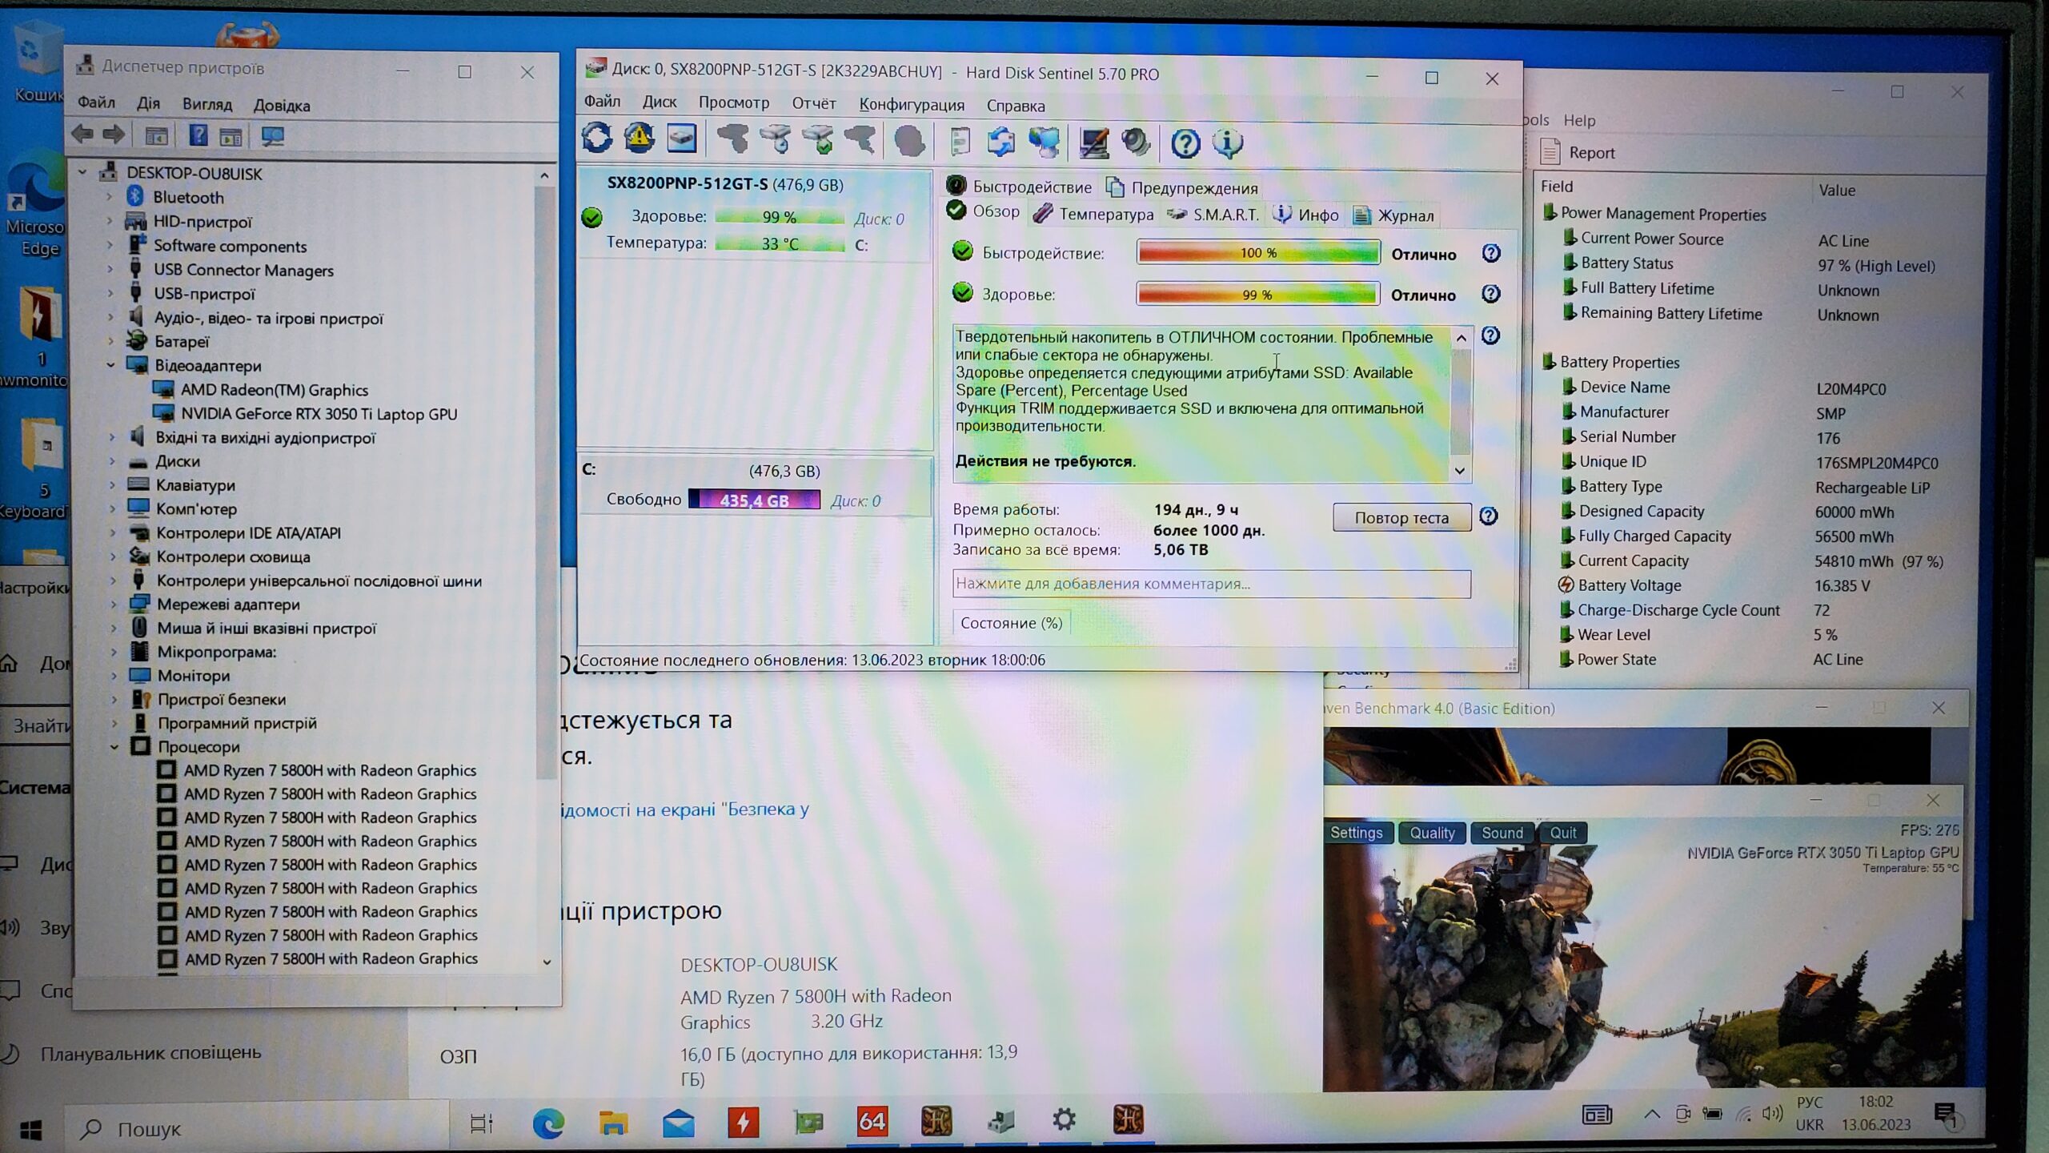The width and height of the screenshot is (2049, 1153).
Task: Expand the Bluetooth device category
Action: (x=110, y=197)
